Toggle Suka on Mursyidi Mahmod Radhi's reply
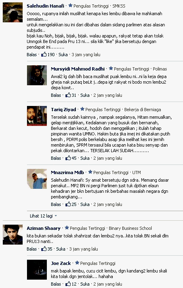 point(85,95)
